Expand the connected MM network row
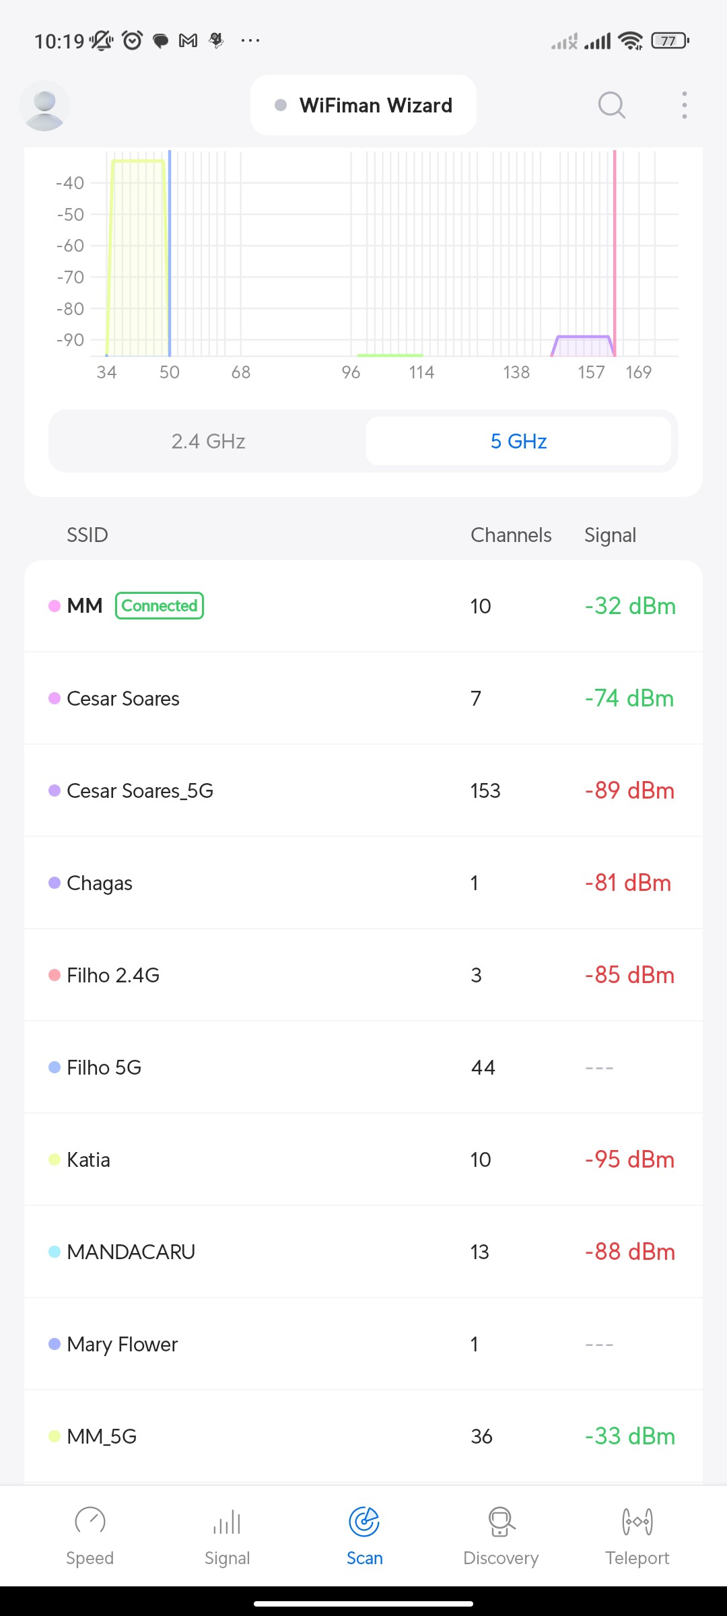727x1616 pixels. click(x=363, y=606)
